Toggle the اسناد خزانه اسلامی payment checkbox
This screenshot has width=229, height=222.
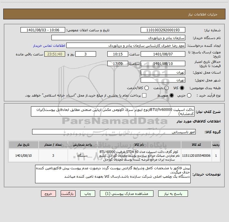[144, 95]
